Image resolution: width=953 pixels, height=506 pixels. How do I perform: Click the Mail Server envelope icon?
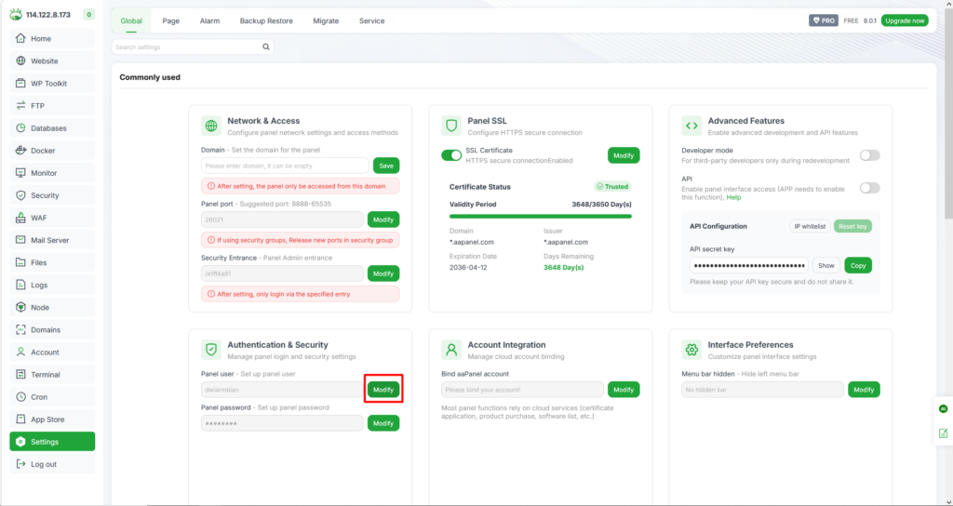pyautogui.click(x=21, y=240)
